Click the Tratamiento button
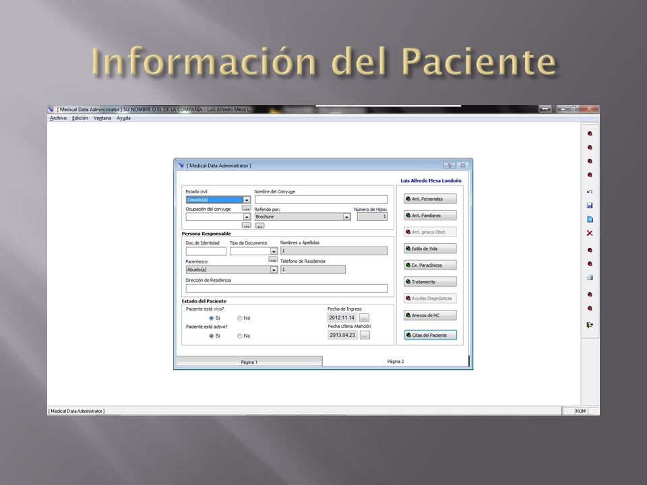This screenshot has width=647, height=485. (430, 282)
